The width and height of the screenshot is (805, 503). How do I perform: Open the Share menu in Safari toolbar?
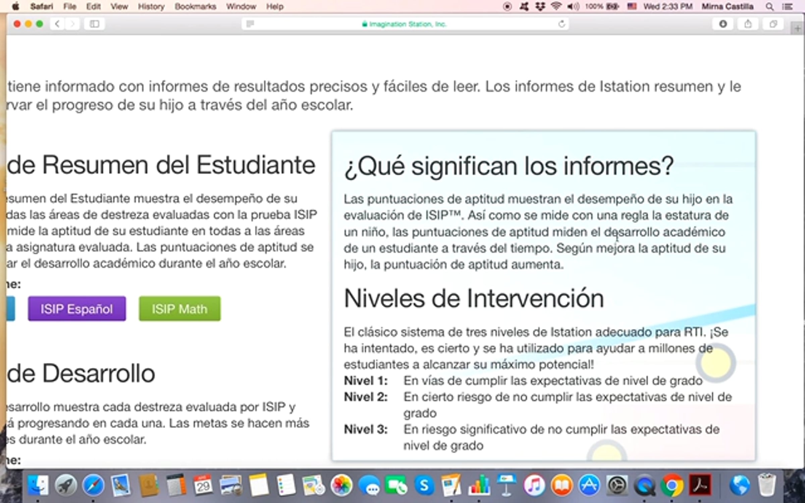click(748, 24)
